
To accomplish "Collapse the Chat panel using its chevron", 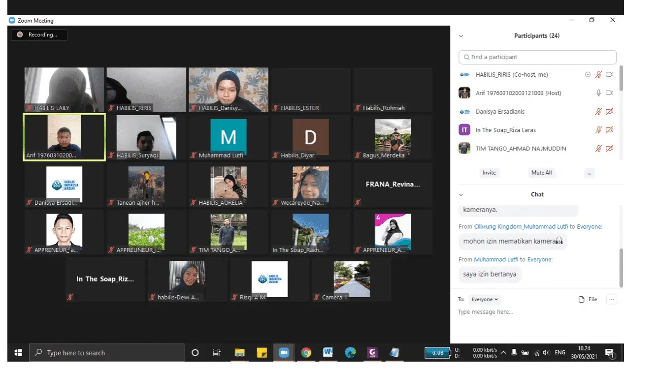I will (461, 195).
